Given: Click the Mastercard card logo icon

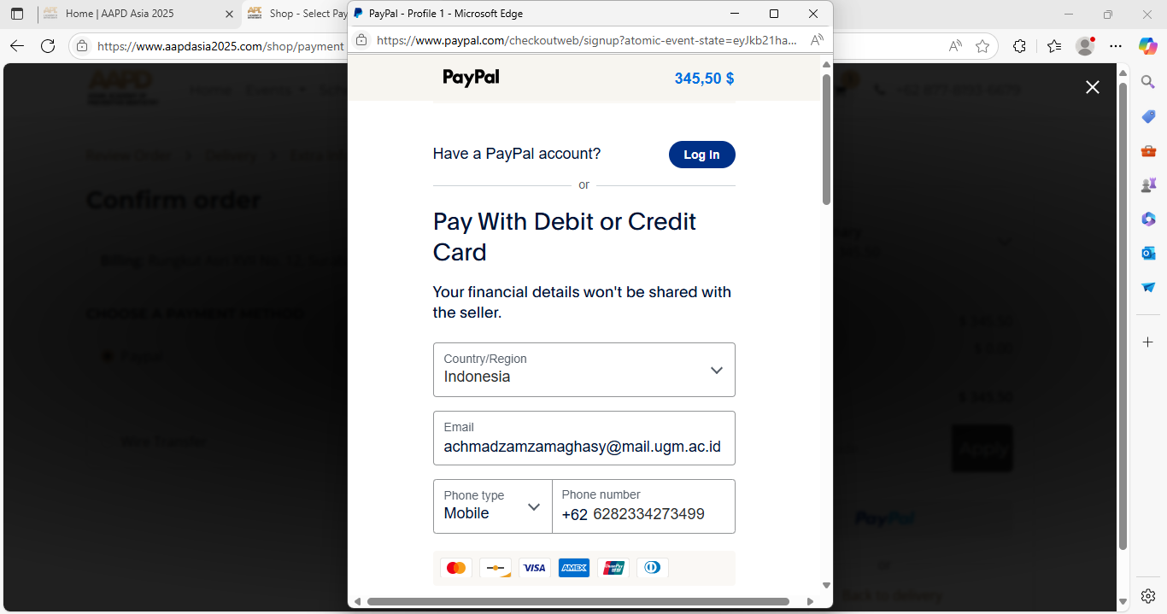Looking at the screenshot, I should coord(456,568).
